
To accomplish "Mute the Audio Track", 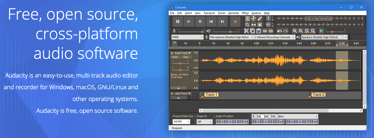I will pos(175,57).
